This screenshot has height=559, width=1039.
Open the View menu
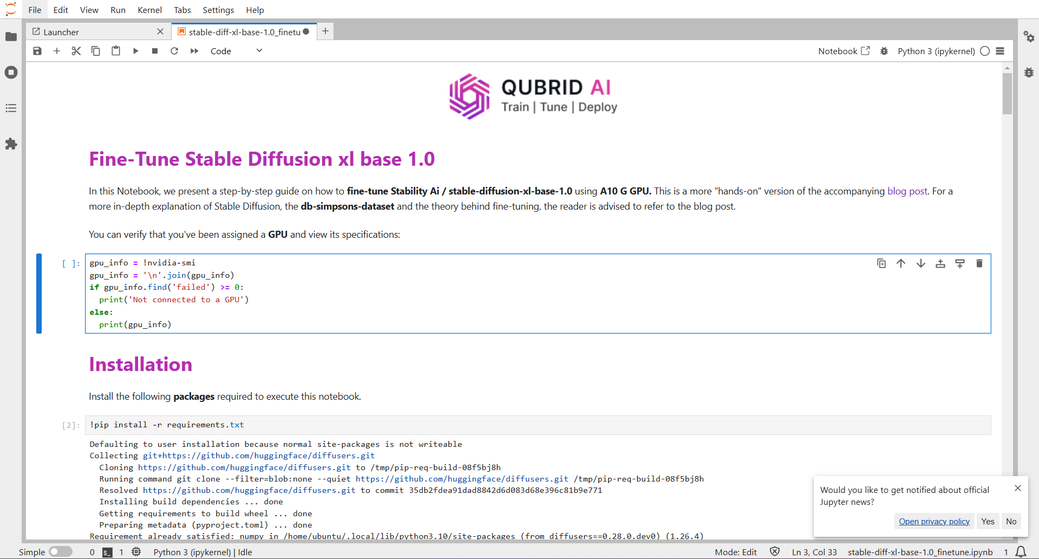point(89,10)
